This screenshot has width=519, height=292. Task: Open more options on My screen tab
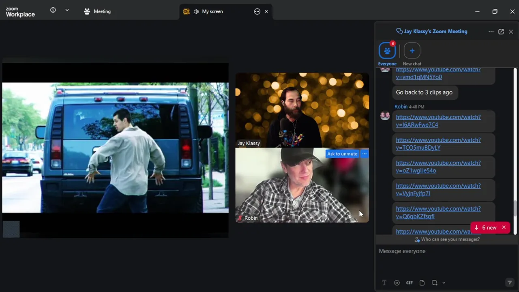(x=257, y=11)
